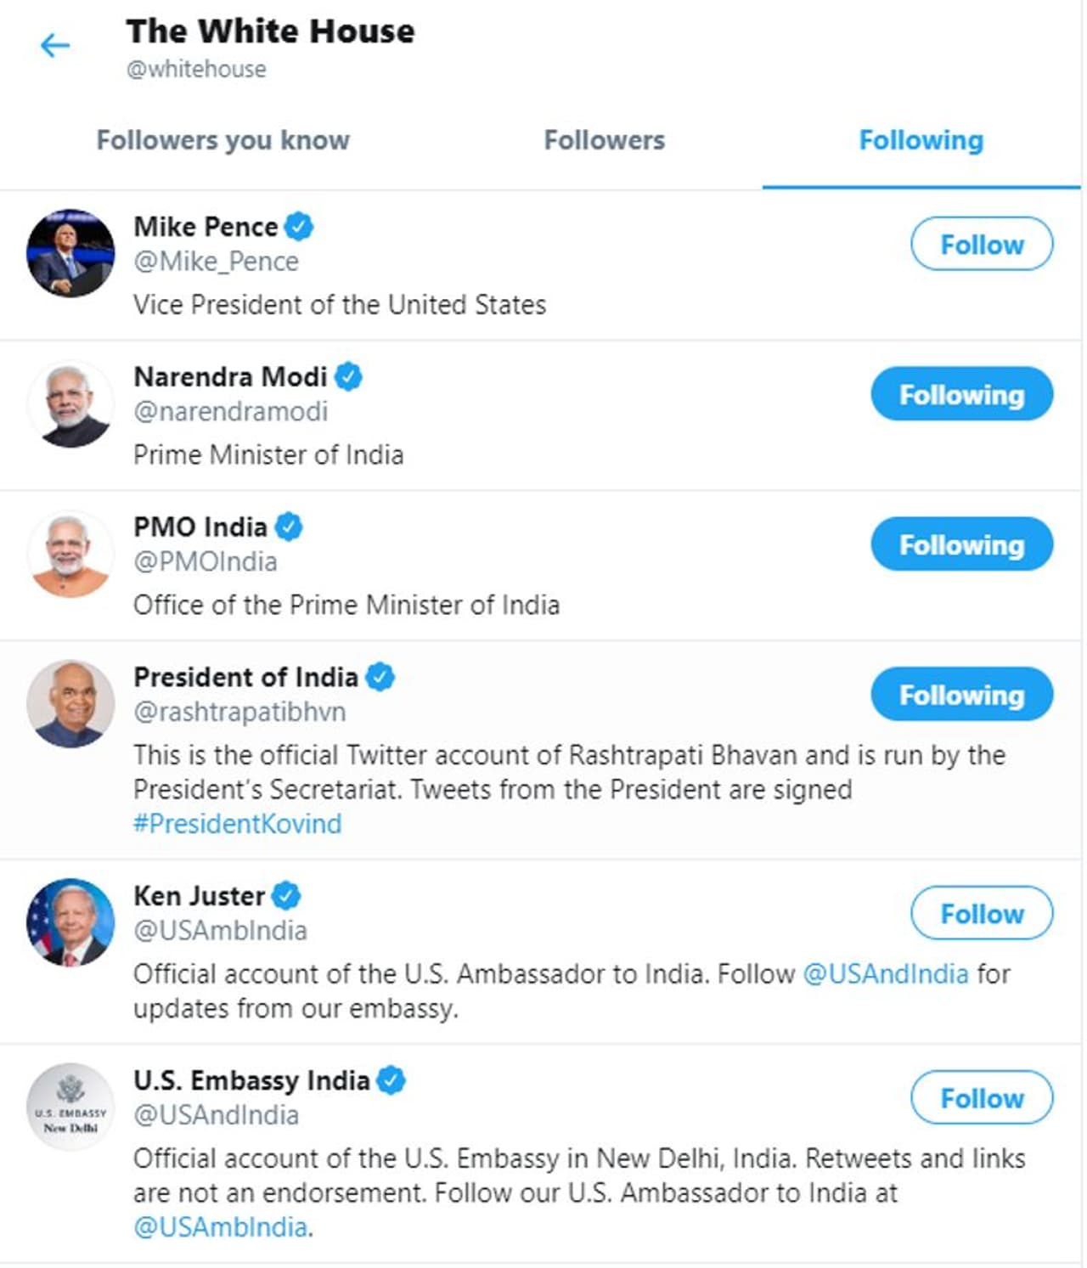The image size is (1087, 1268).
Task: Follow Ken Juster
Action: (982, 914)
